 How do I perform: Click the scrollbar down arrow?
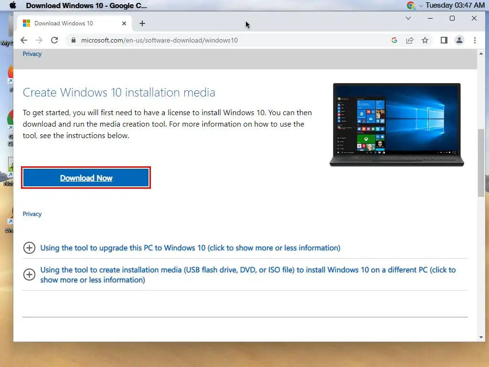[481, 337]
